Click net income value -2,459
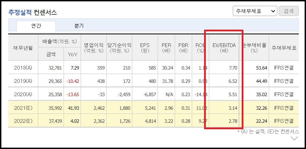 (x=124, y=94)
